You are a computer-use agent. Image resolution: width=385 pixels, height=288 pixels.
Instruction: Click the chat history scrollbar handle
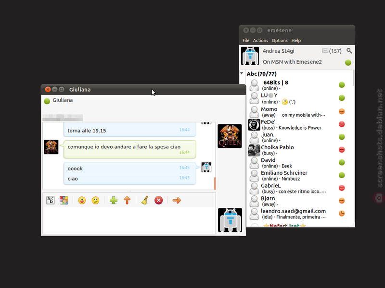click(215, 183)
